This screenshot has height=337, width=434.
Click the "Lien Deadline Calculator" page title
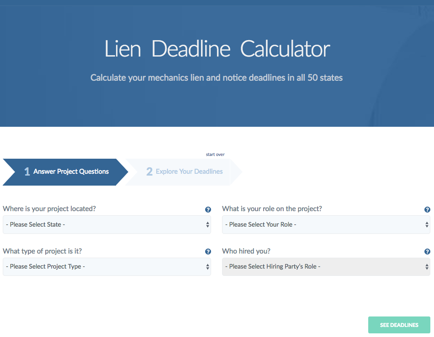(x=217, y=49)
